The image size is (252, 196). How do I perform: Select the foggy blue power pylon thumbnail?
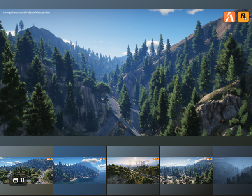pos(233,171)
